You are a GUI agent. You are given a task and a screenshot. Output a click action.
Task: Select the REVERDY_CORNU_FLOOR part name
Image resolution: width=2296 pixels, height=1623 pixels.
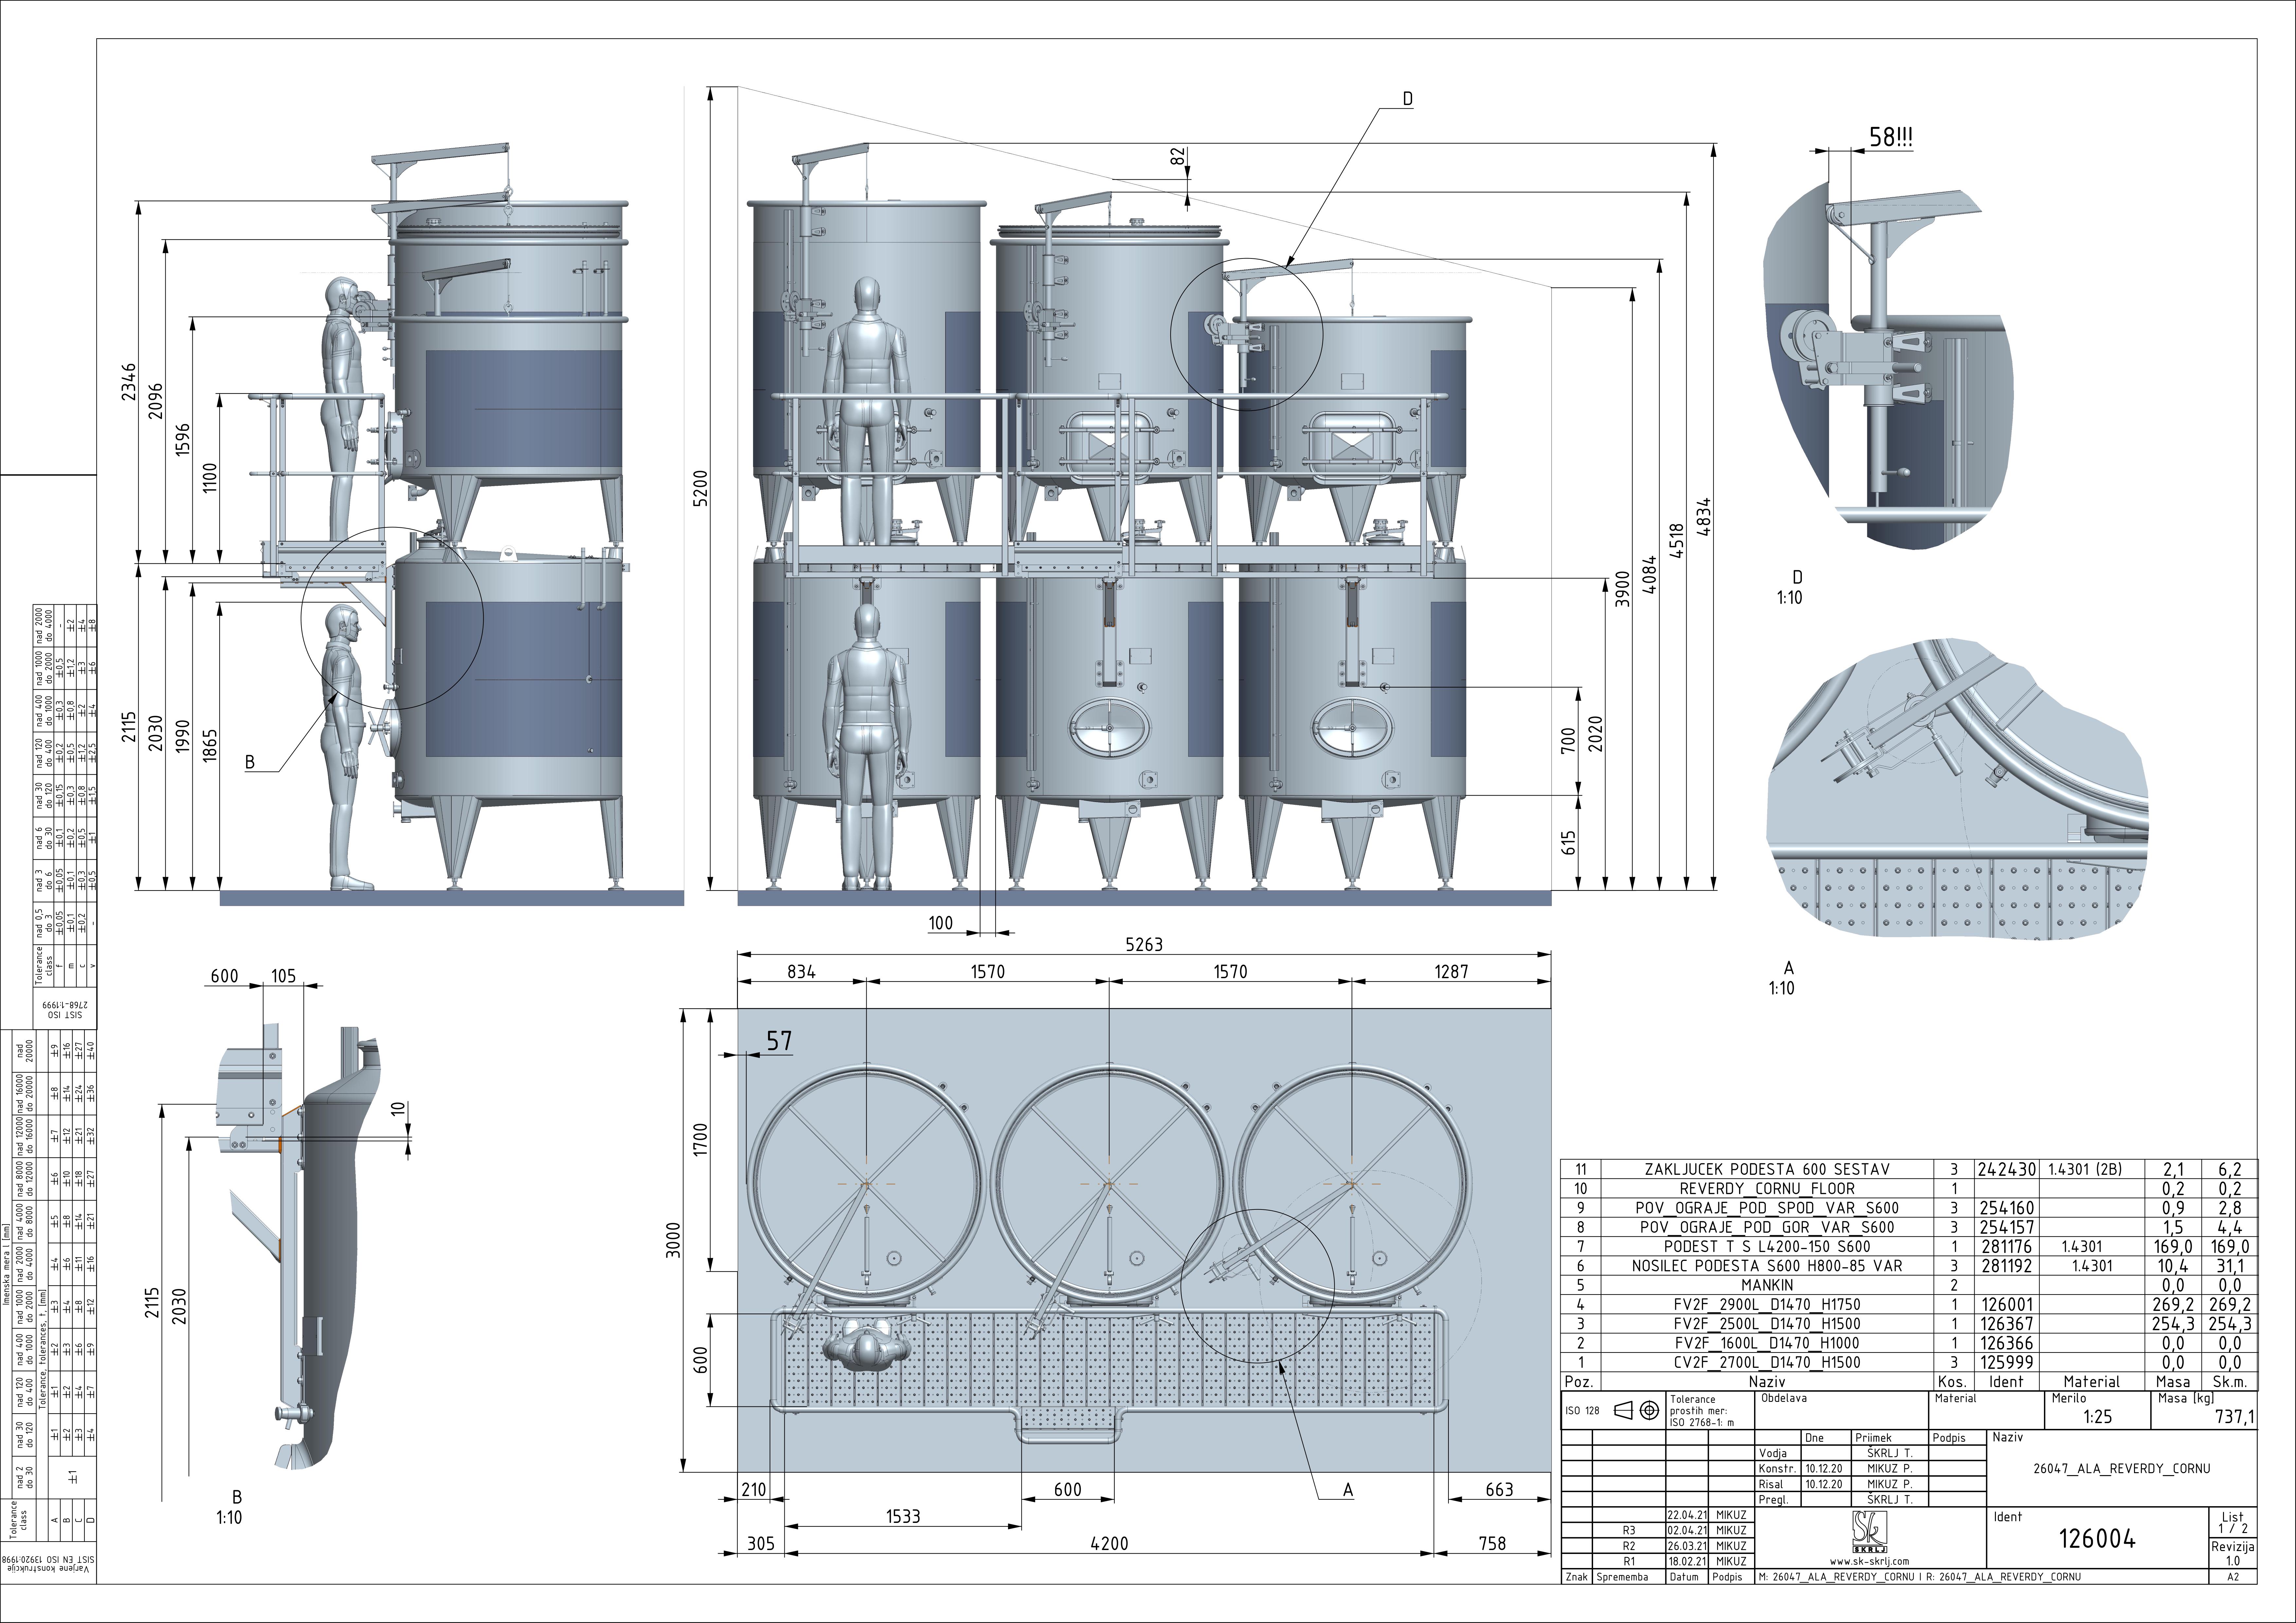[1767, 1189]
